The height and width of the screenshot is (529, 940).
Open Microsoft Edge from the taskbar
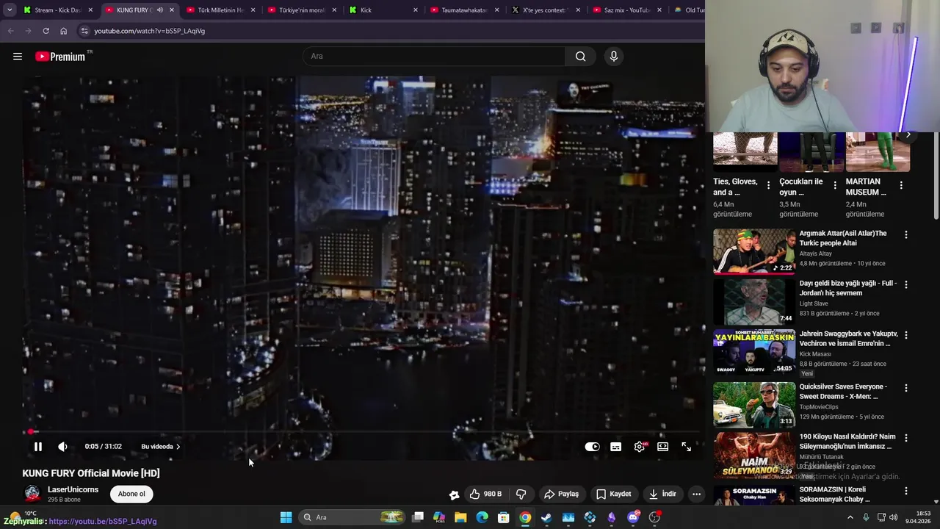tap(482, 517)
